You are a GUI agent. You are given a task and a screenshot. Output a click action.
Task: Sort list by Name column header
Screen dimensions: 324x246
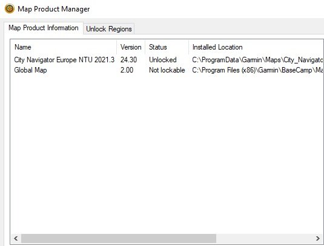pyautogui.click(x=64, y=47)
